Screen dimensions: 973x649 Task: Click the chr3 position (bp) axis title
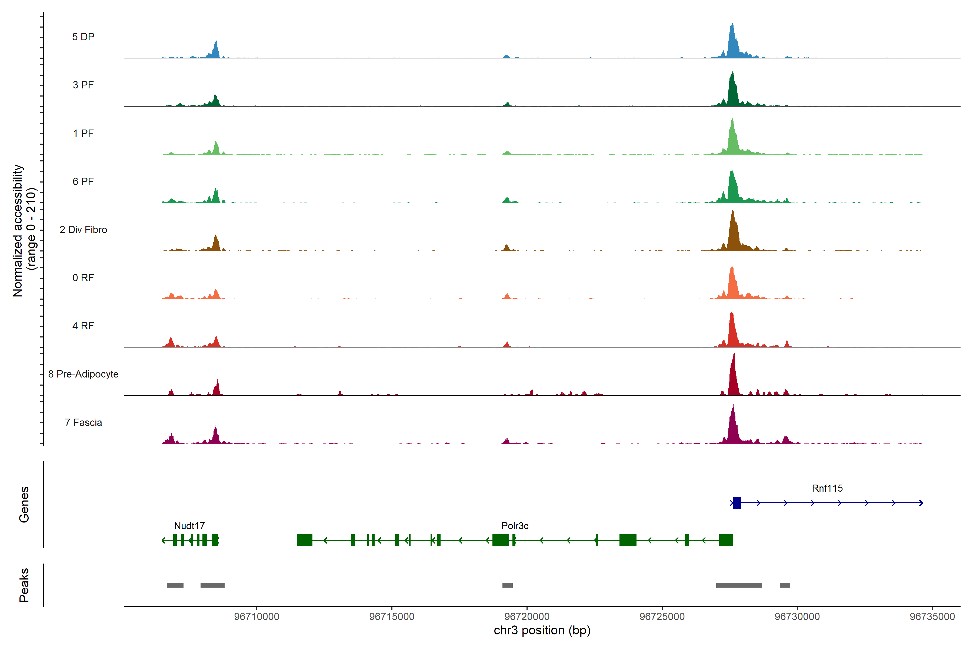[542, 630]
